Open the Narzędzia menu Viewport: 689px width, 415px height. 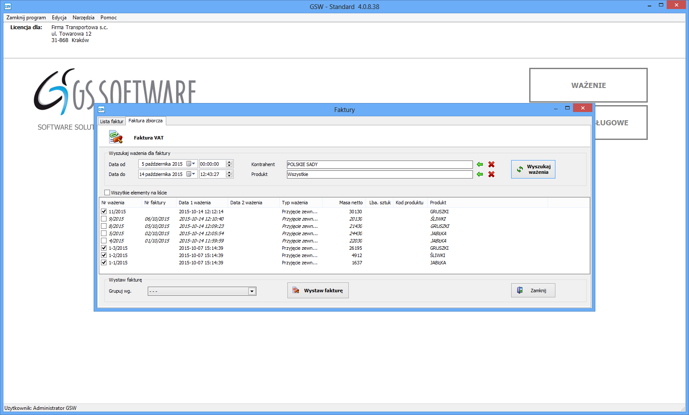point(83,18)
